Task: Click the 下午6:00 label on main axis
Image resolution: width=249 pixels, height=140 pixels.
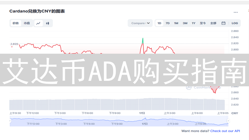Action: click(x=87, y=113)
